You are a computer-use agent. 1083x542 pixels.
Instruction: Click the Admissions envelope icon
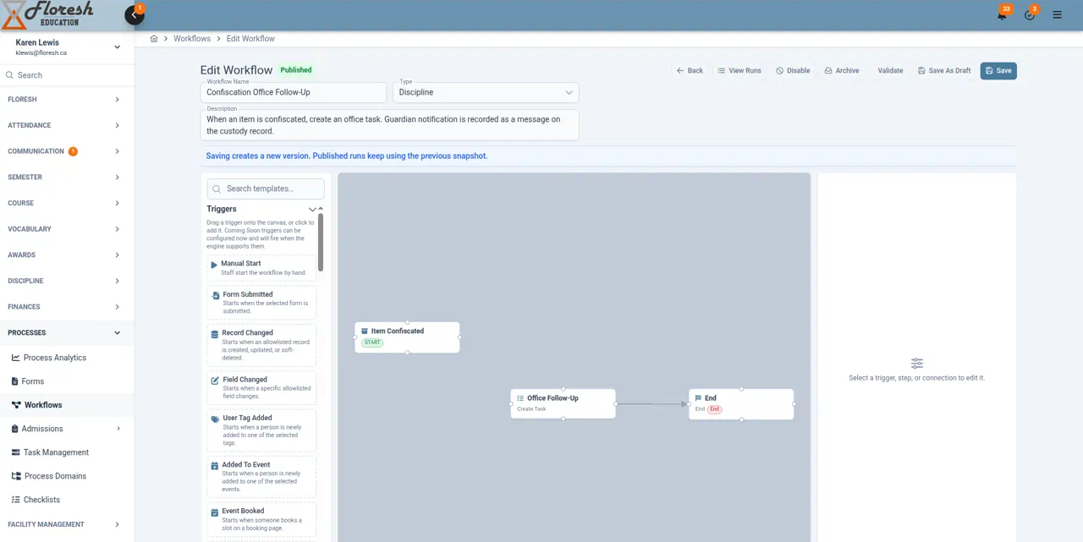15,429
